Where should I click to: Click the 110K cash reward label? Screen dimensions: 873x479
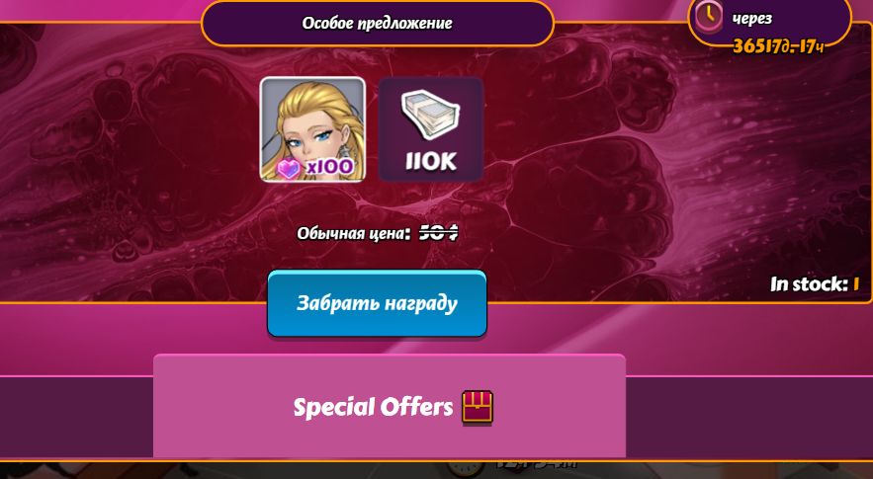(x=431, y=161)
